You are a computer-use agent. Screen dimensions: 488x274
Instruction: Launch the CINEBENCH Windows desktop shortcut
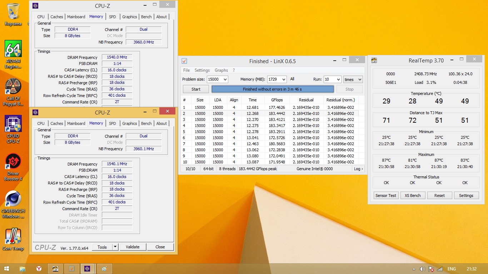click(x=13, y=204)
